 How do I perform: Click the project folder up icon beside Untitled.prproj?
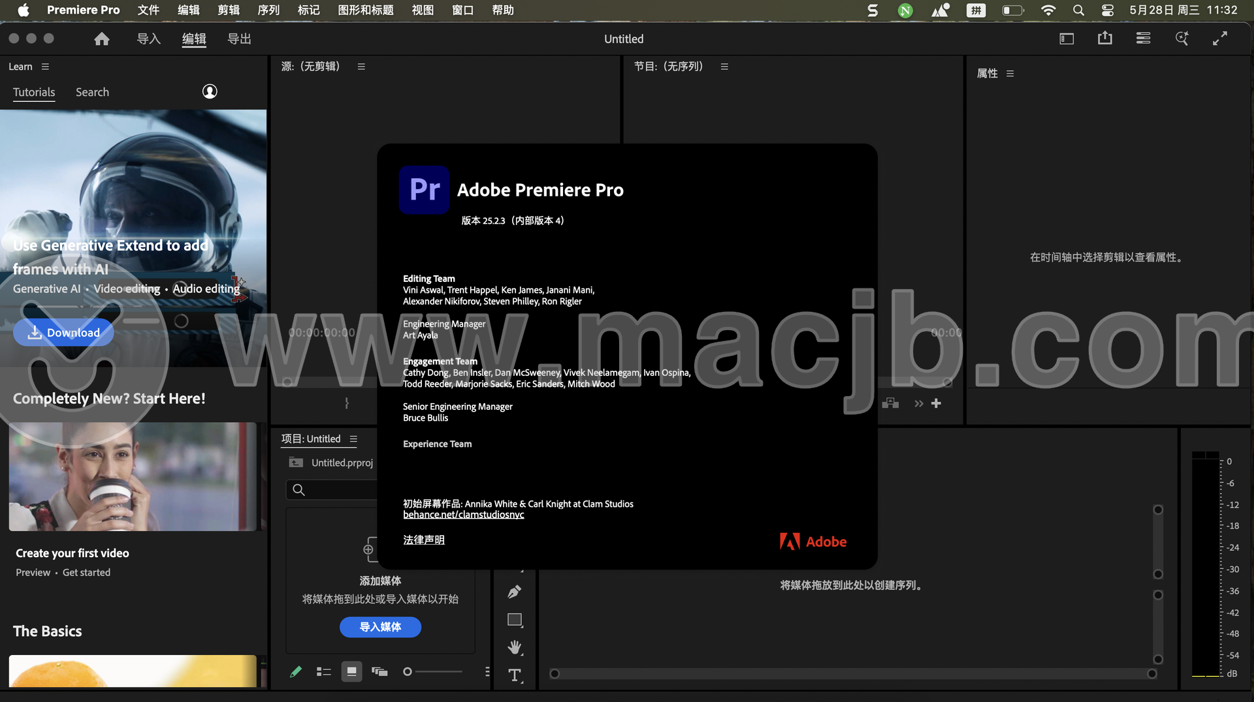(x=296, y=463)
